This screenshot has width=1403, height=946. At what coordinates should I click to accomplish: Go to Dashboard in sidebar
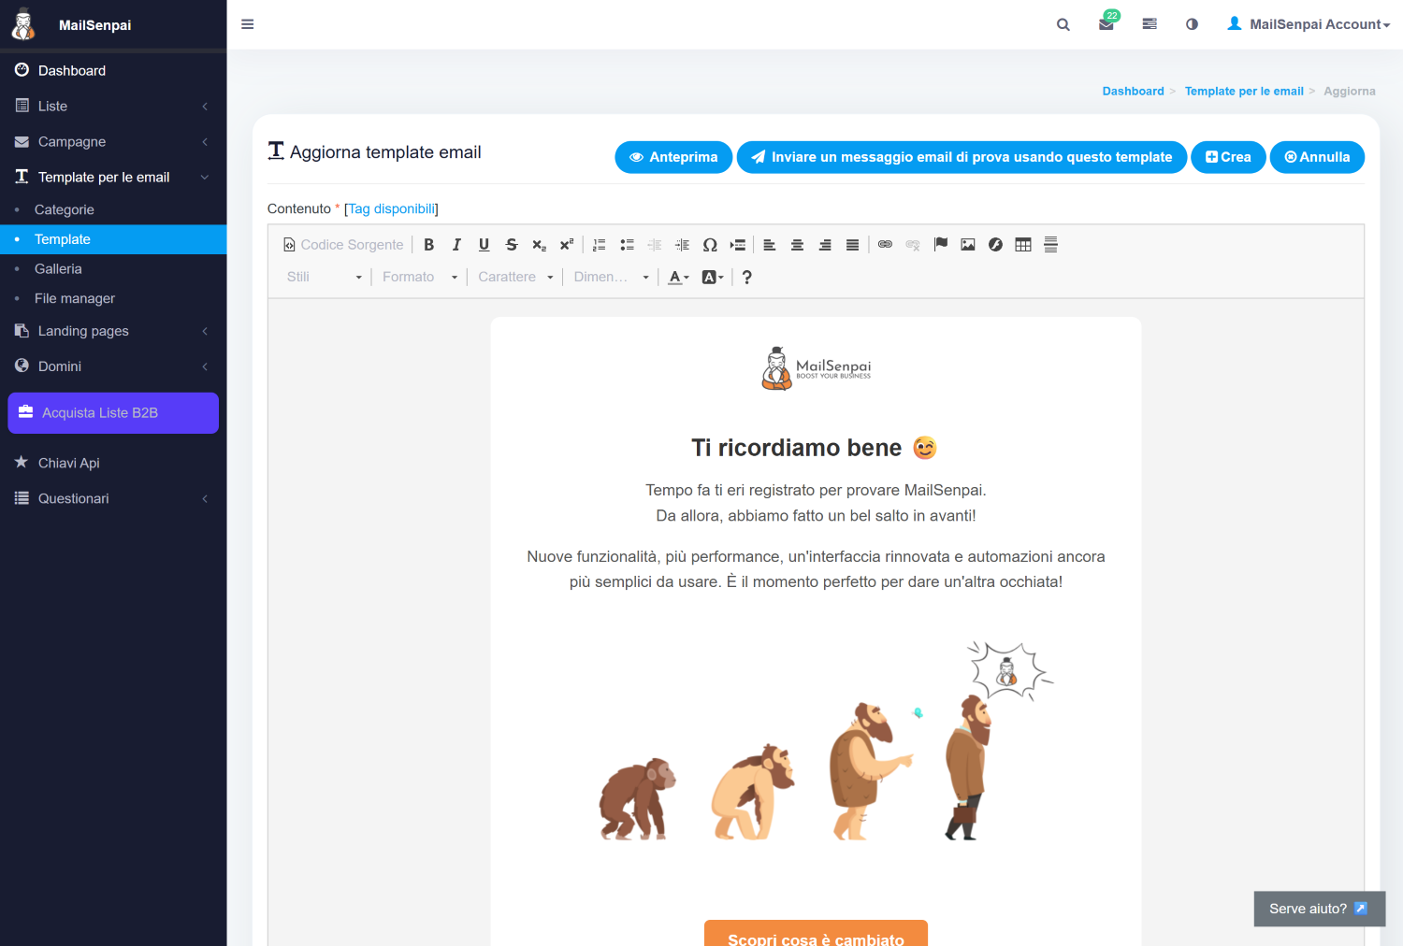[x=72, y=71]
